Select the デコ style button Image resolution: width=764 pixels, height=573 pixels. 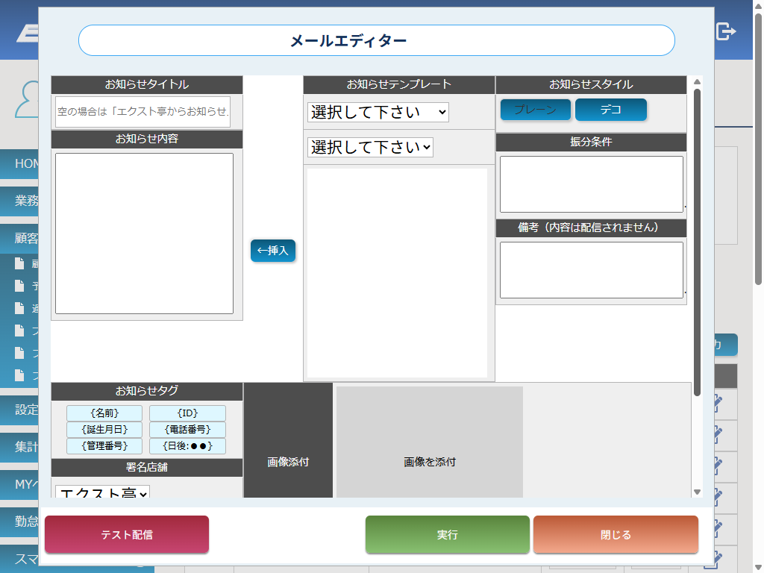610,110
